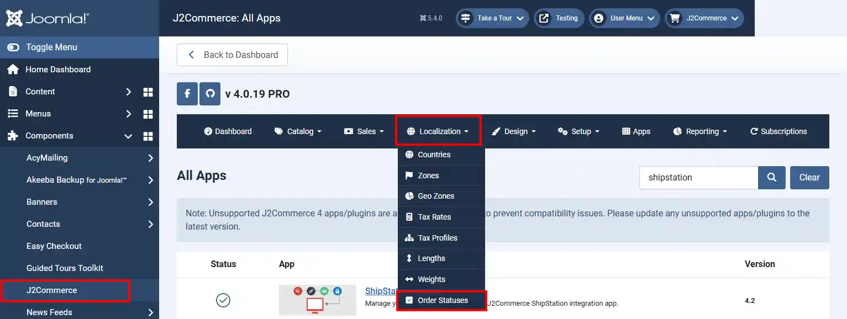Expand the Banners chevron
This screenshot has width=847, height=319.
pos(150,202)
